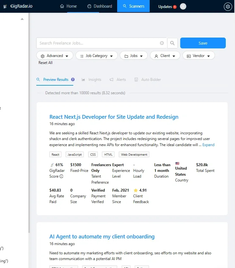Open the user avatar profile menu

(183, 6)
